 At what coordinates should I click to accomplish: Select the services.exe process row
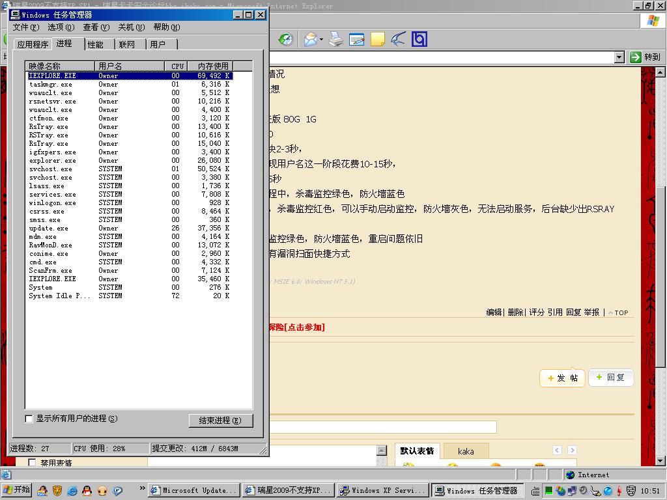tap(130, 194)
